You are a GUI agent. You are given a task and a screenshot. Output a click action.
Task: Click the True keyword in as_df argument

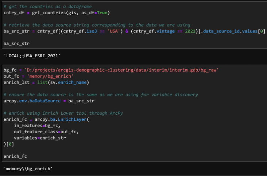(103, 13)
